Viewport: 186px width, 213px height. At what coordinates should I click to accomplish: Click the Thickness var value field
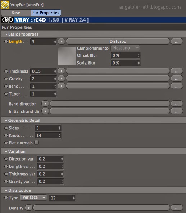click(50, 174)
